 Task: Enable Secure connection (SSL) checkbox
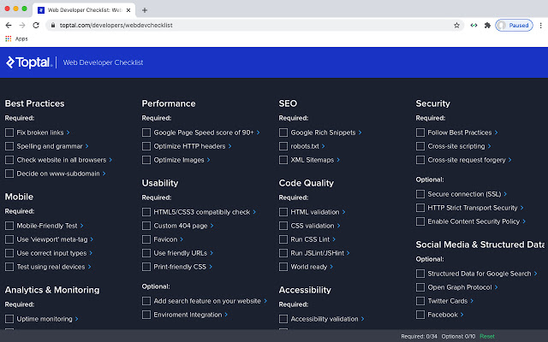tap(420, 194)
